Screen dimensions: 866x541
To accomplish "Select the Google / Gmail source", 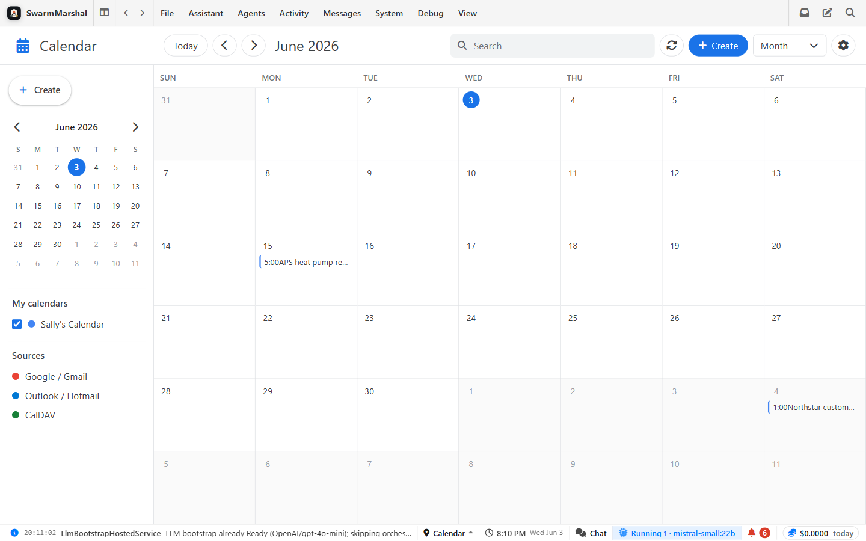I will pyautogui.click(x=55, y=377).
